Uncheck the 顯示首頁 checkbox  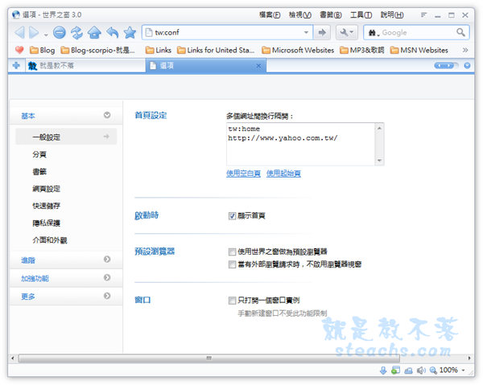tap(232, 216)
